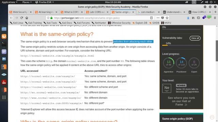Toggle the sidebar icon
This screenshot has width=218, height=122.
pos(199,18)
